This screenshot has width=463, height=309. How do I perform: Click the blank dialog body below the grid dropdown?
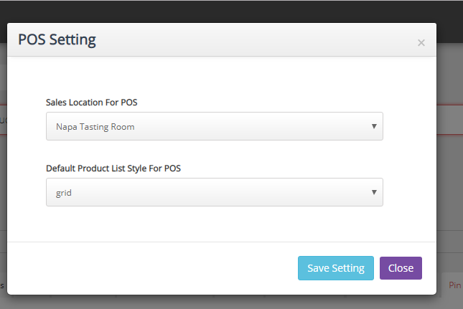pos(215,224)
